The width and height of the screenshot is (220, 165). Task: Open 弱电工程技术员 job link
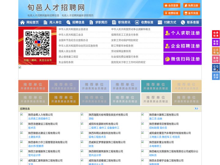coord(97,137)
